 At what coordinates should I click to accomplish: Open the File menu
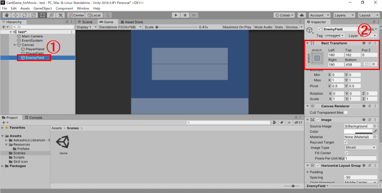pyautogui.click(x=4, y=8)
